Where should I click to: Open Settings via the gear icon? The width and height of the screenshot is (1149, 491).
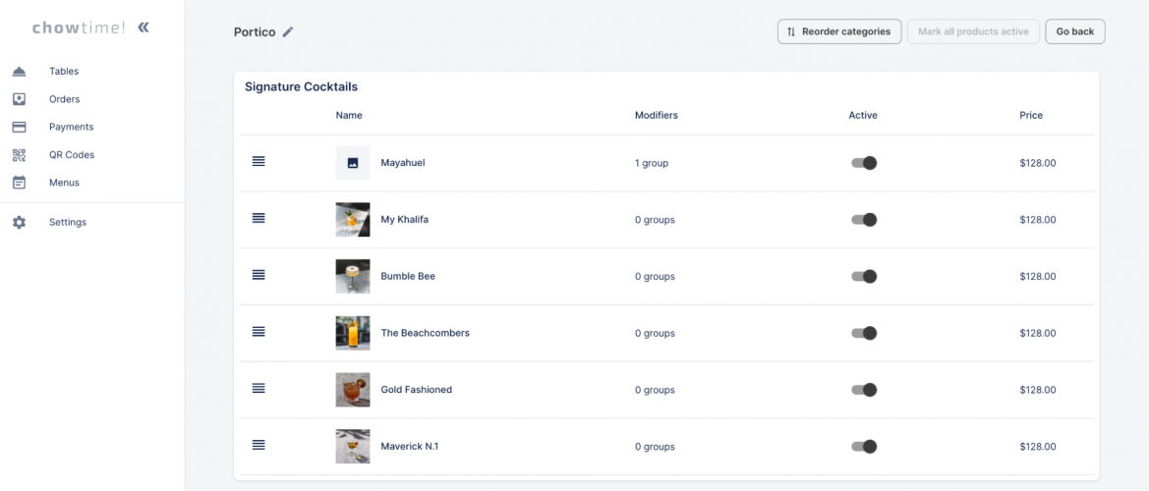click(x=19, y=223)
